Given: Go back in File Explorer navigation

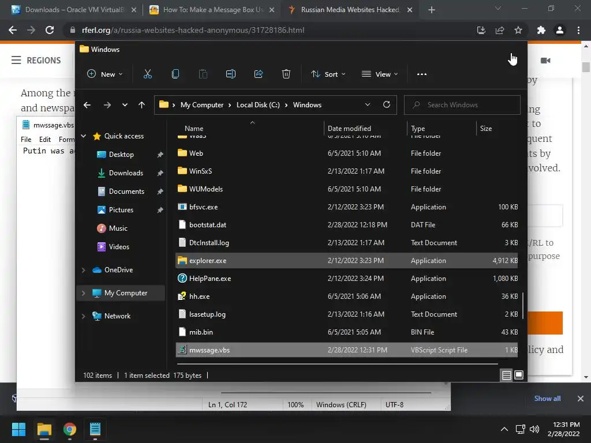Looking at the screenshot, I should click(87, 105).
